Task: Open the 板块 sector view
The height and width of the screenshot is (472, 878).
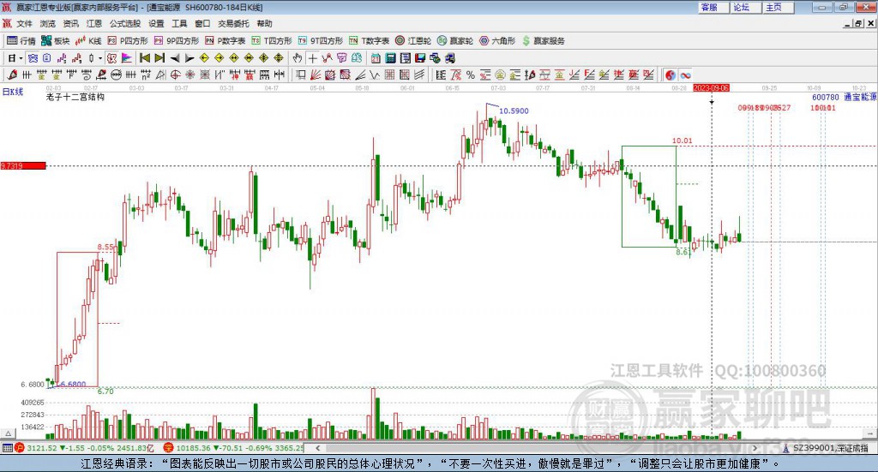Action: (56, 41)
